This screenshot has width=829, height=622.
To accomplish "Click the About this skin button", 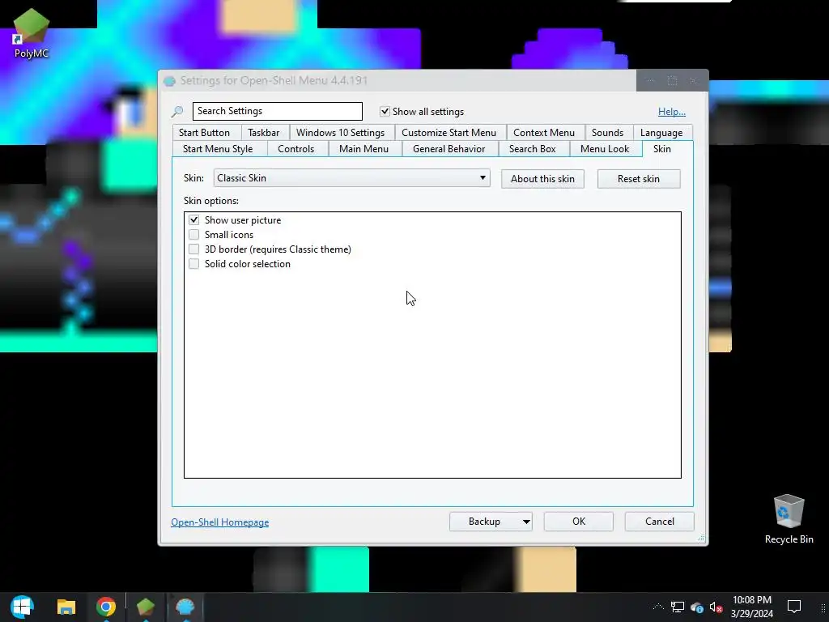I will pyautogui.click(x=542, y=179).
